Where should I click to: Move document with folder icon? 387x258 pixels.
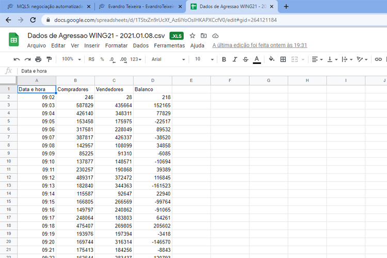(204, 36)
